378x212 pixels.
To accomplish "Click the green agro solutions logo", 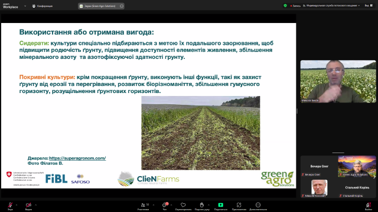I will pos(278,178).
